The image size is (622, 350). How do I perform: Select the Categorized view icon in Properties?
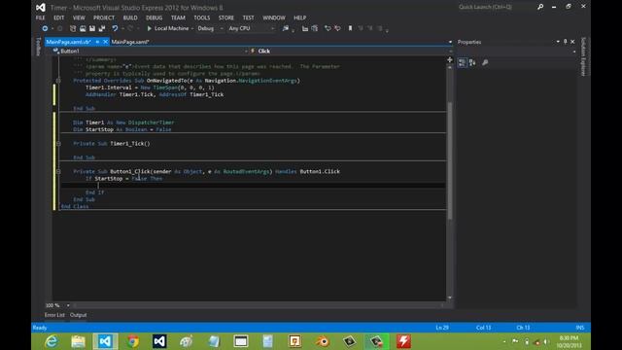click(x=463, y=62)
